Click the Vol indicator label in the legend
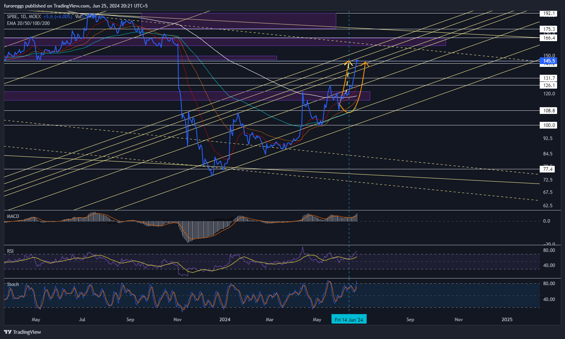 tap(78, 17)
